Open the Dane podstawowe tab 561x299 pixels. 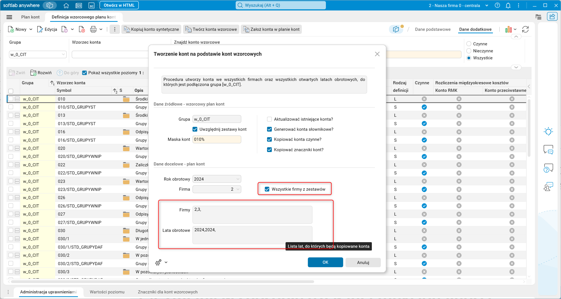click(433, 29)
